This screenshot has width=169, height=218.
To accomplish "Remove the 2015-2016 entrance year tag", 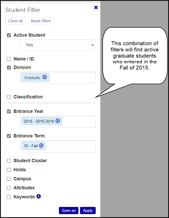I will click(58, 121).
